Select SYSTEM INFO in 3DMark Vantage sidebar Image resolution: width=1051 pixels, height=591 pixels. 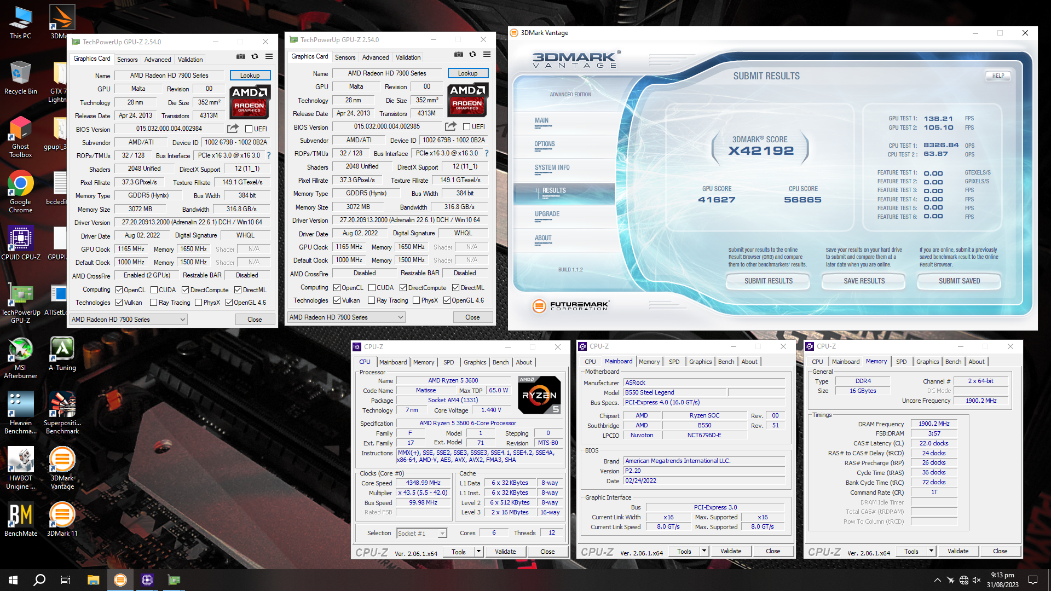552,167
